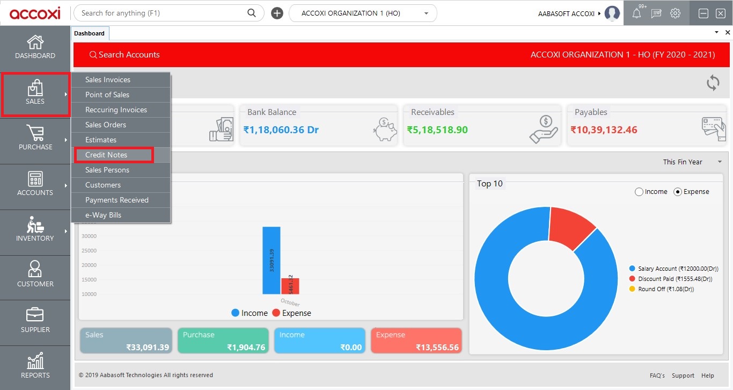Image resolution: width=733 pixels, height=390 pixels.
Task: Open the feedback chat icon
Action: [x=656, y=13]
